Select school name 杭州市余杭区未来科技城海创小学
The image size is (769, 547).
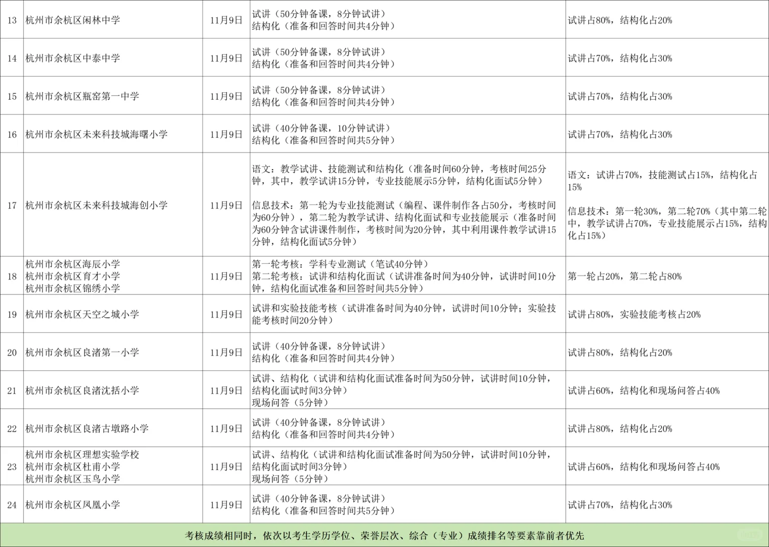(96, 205)
